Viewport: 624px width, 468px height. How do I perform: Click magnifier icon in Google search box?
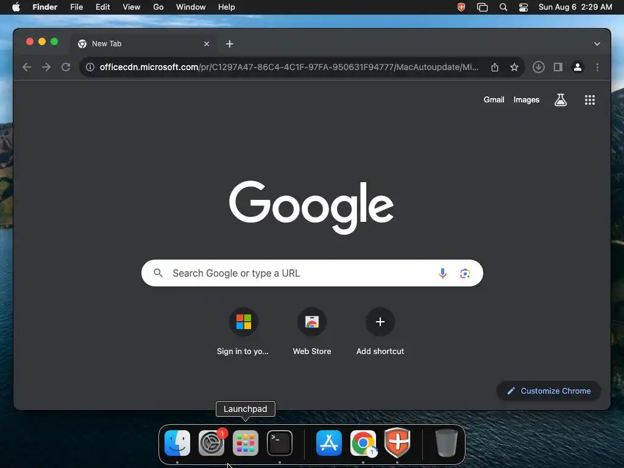(x=158, y=273)
